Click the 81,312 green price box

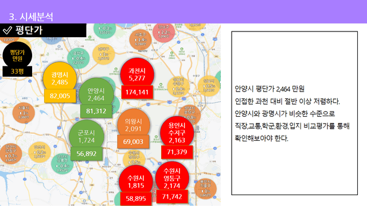pyautogui.click(x=96, y=111)
